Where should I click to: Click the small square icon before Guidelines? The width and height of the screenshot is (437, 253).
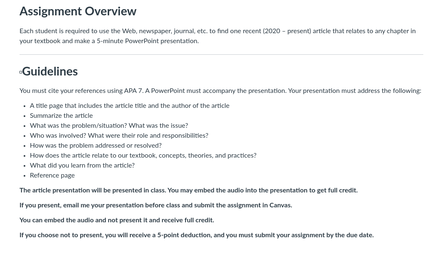(21, 72)
